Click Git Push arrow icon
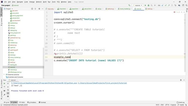Viewport: 188px width, 106px height. 169,5
